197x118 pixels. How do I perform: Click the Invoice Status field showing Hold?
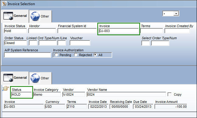click(x=15, y=31)
